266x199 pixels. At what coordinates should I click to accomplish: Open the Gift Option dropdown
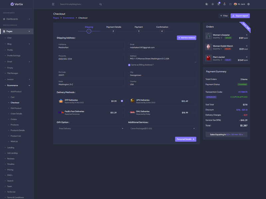coord(91,128)
